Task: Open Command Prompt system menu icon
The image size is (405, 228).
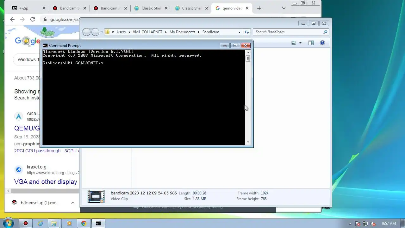Action: (x=45, y=46)
